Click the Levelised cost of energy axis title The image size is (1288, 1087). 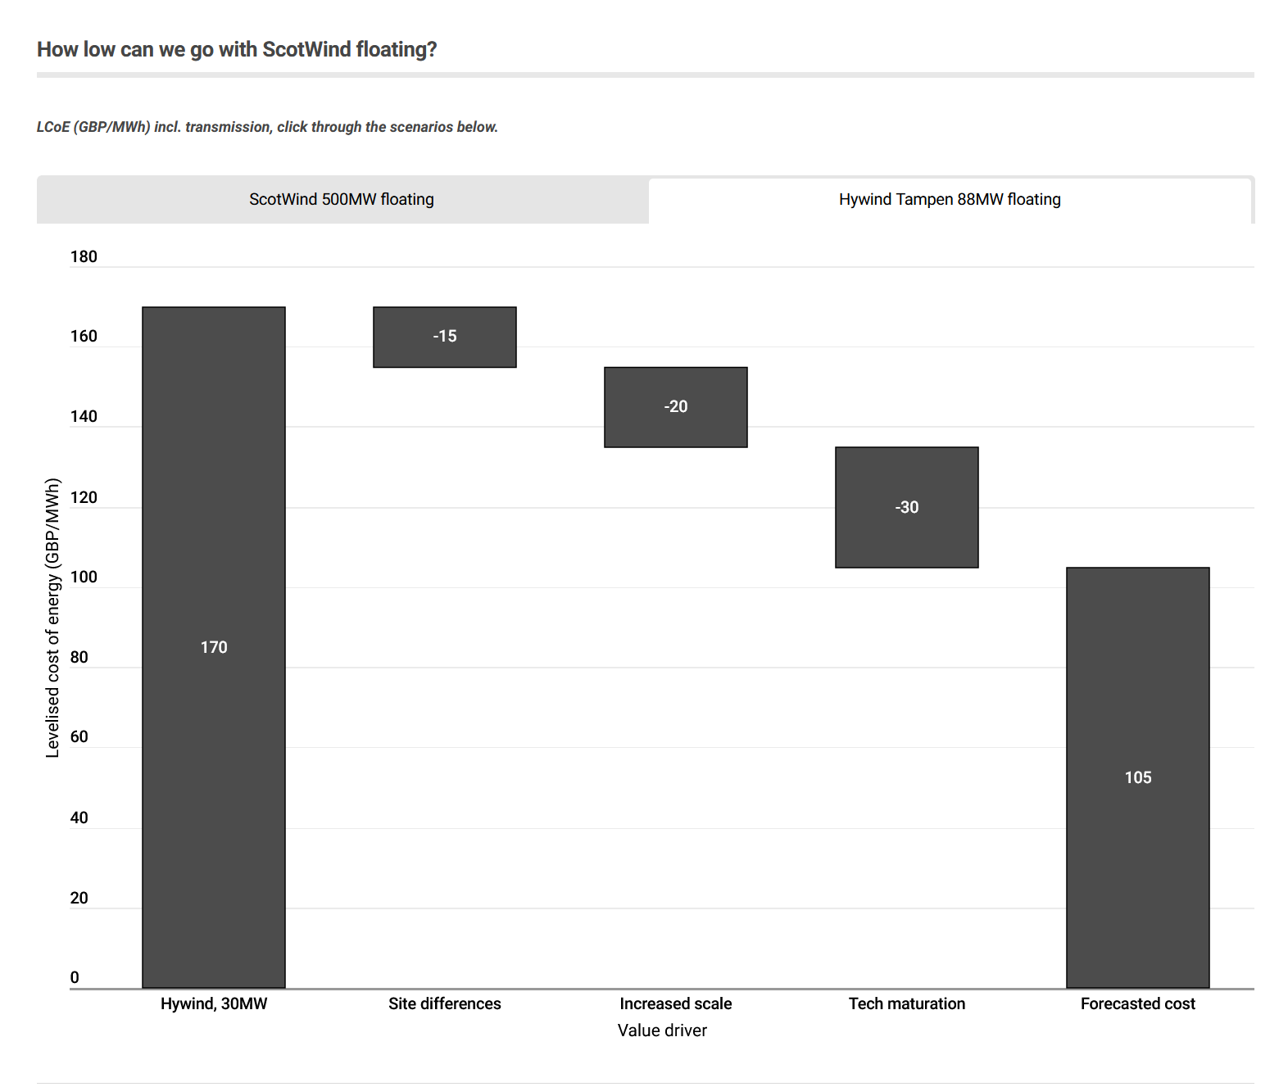tap(53, 618)
